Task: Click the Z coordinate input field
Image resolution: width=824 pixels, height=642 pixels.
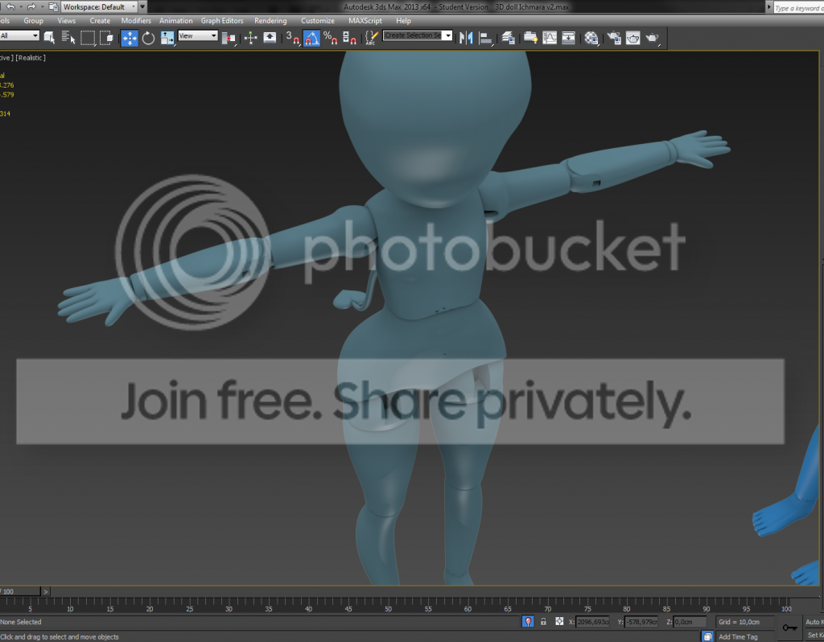Action: tap(690, 622)
